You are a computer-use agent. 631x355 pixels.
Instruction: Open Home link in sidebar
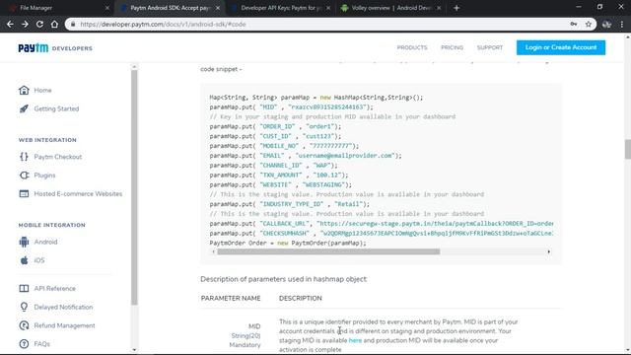(x=42, y=90)
